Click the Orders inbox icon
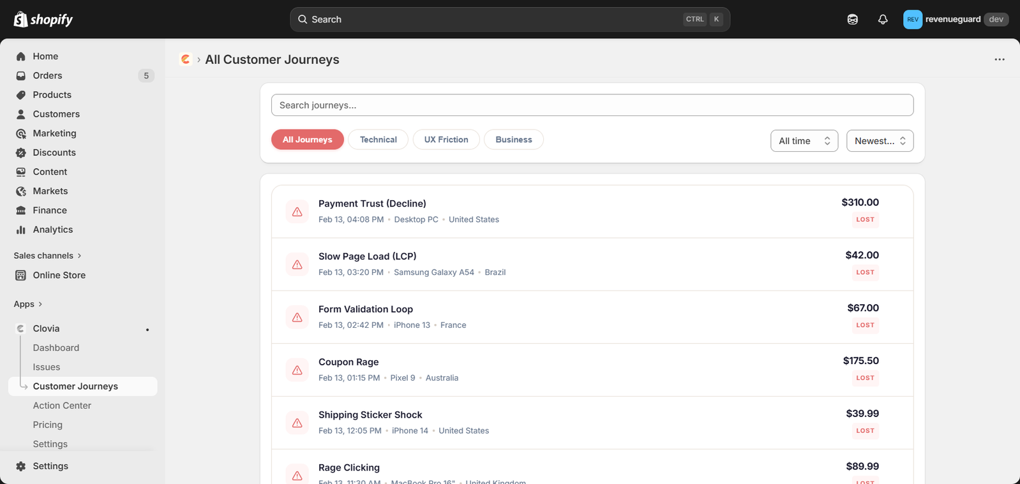Image resolution: width=1020 pixels, height=484 pixels. [x=21, y=75]
